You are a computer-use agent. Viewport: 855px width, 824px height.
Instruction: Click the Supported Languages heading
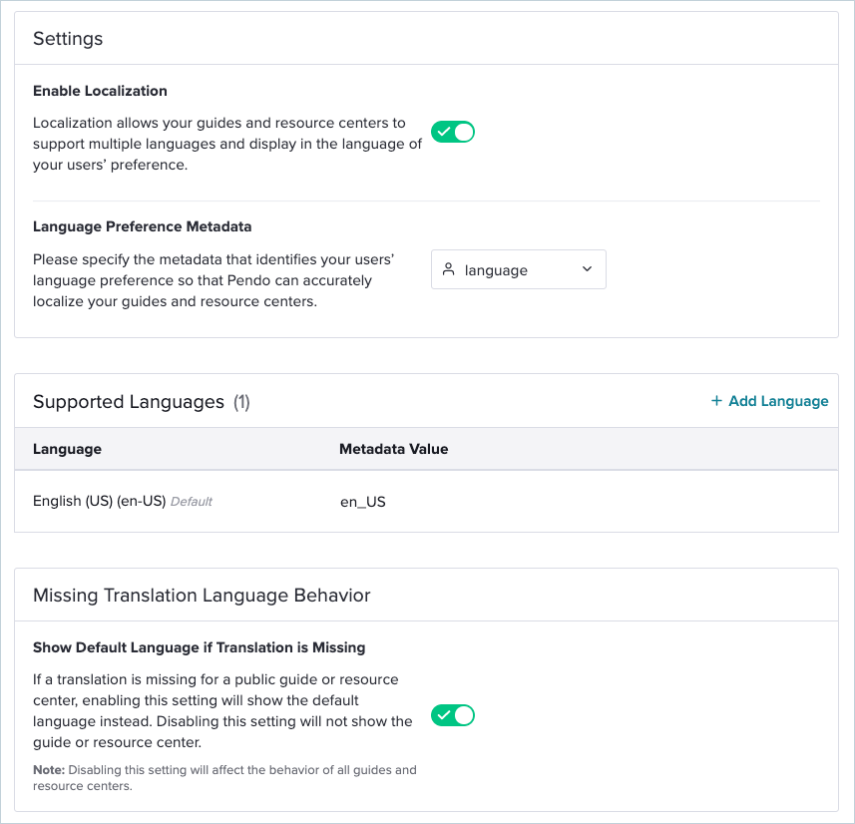pos(128,402)
